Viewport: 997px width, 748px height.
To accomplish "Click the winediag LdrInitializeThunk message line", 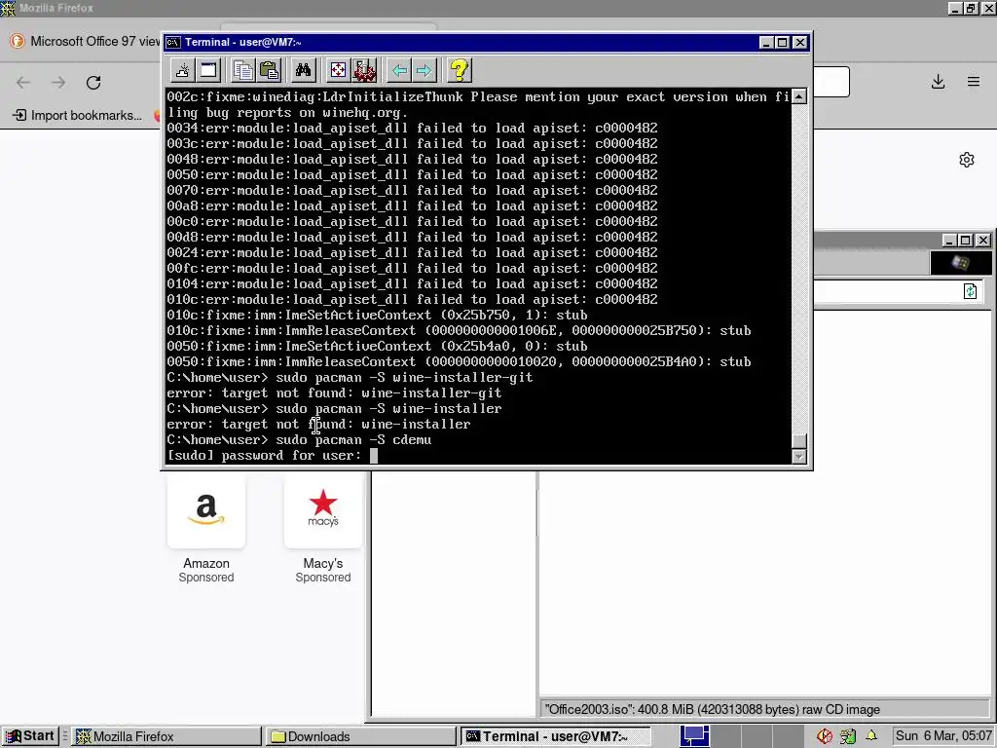I will coord(478,104).
